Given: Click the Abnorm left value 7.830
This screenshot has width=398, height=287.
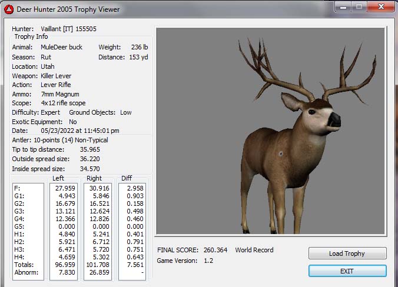Looking at the screenshot, I should tap(67, 272).
